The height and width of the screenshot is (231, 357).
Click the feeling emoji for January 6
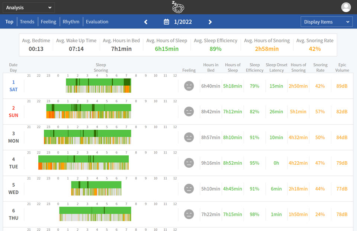coord(189,214)
